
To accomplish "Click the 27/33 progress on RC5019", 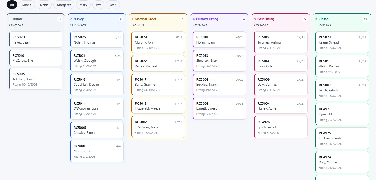I will click(x=301, y=37).
